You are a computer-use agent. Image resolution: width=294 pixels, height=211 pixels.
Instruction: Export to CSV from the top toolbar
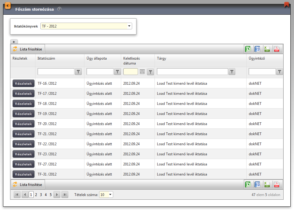coord(267,49)
